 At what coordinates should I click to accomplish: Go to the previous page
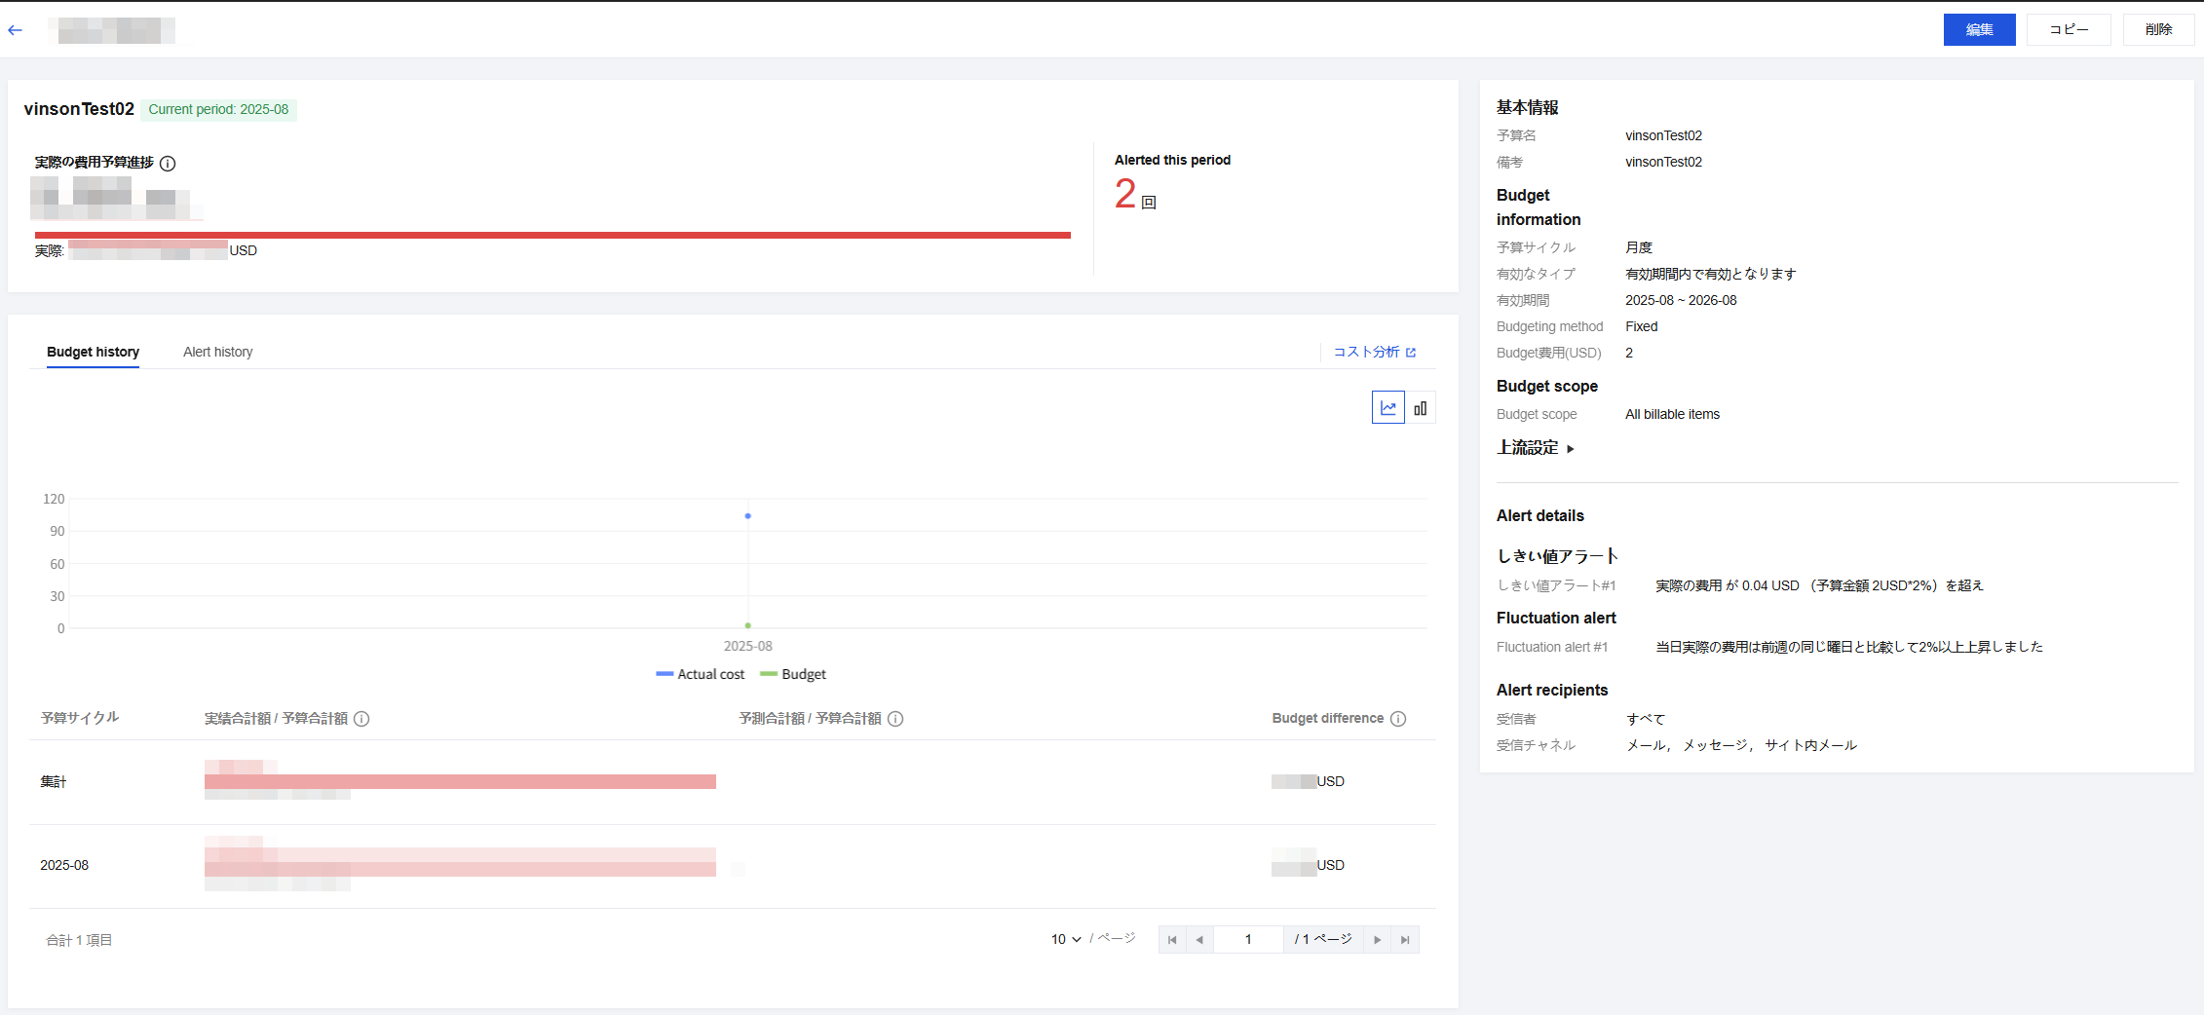(1199, 940)
